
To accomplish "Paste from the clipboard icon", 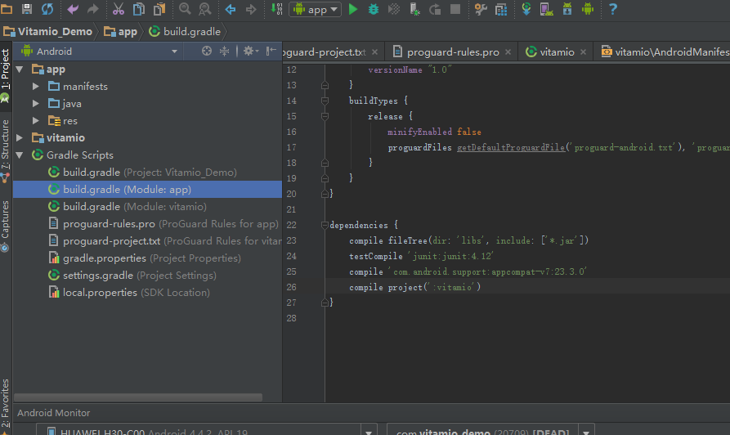I will click(x=159, y=9).
